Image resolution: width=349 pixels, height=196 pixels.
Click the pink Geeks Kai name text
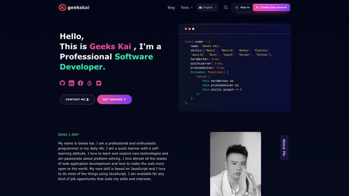coord(110,47)
